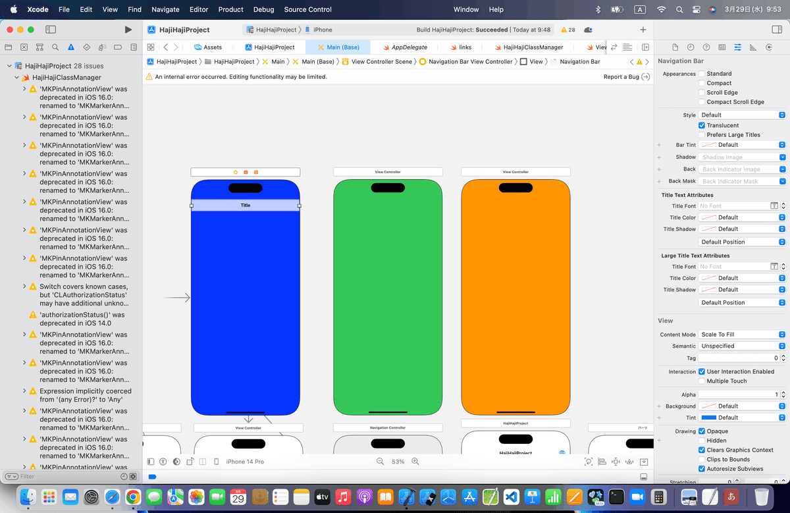
Task: Open the Breakpoint navigator
Action: click(118, 47)
